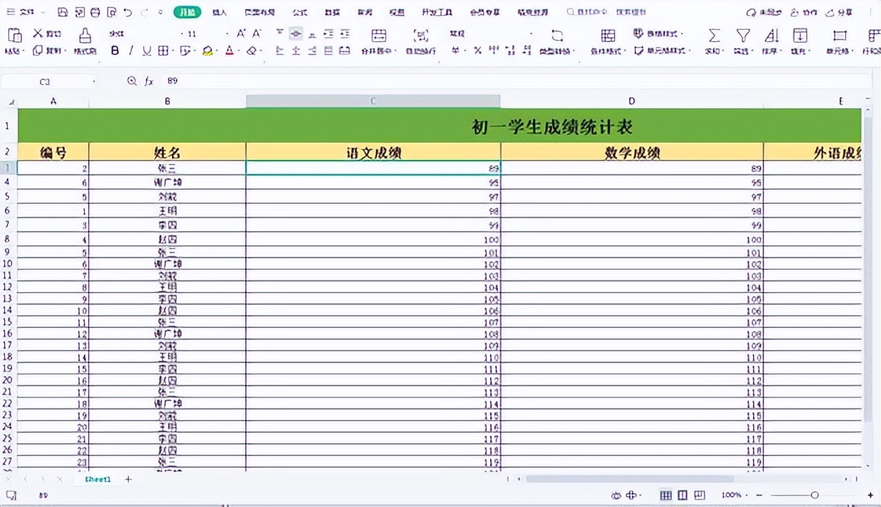881x507 pixels.
Task: Select Page Layout view icon in status bar
Action: coord(683,495)
